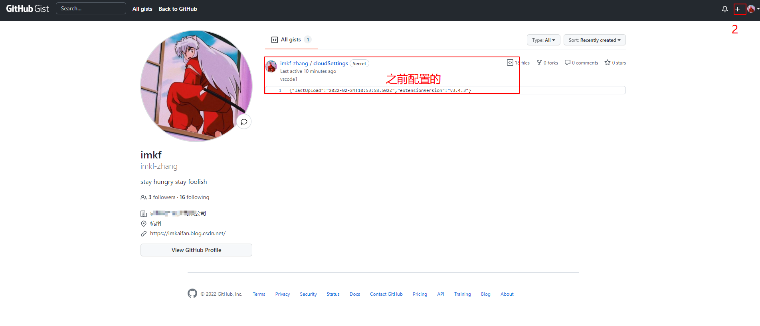Open the 16 following link
This screenshot has width=760, height=326.
194,197
